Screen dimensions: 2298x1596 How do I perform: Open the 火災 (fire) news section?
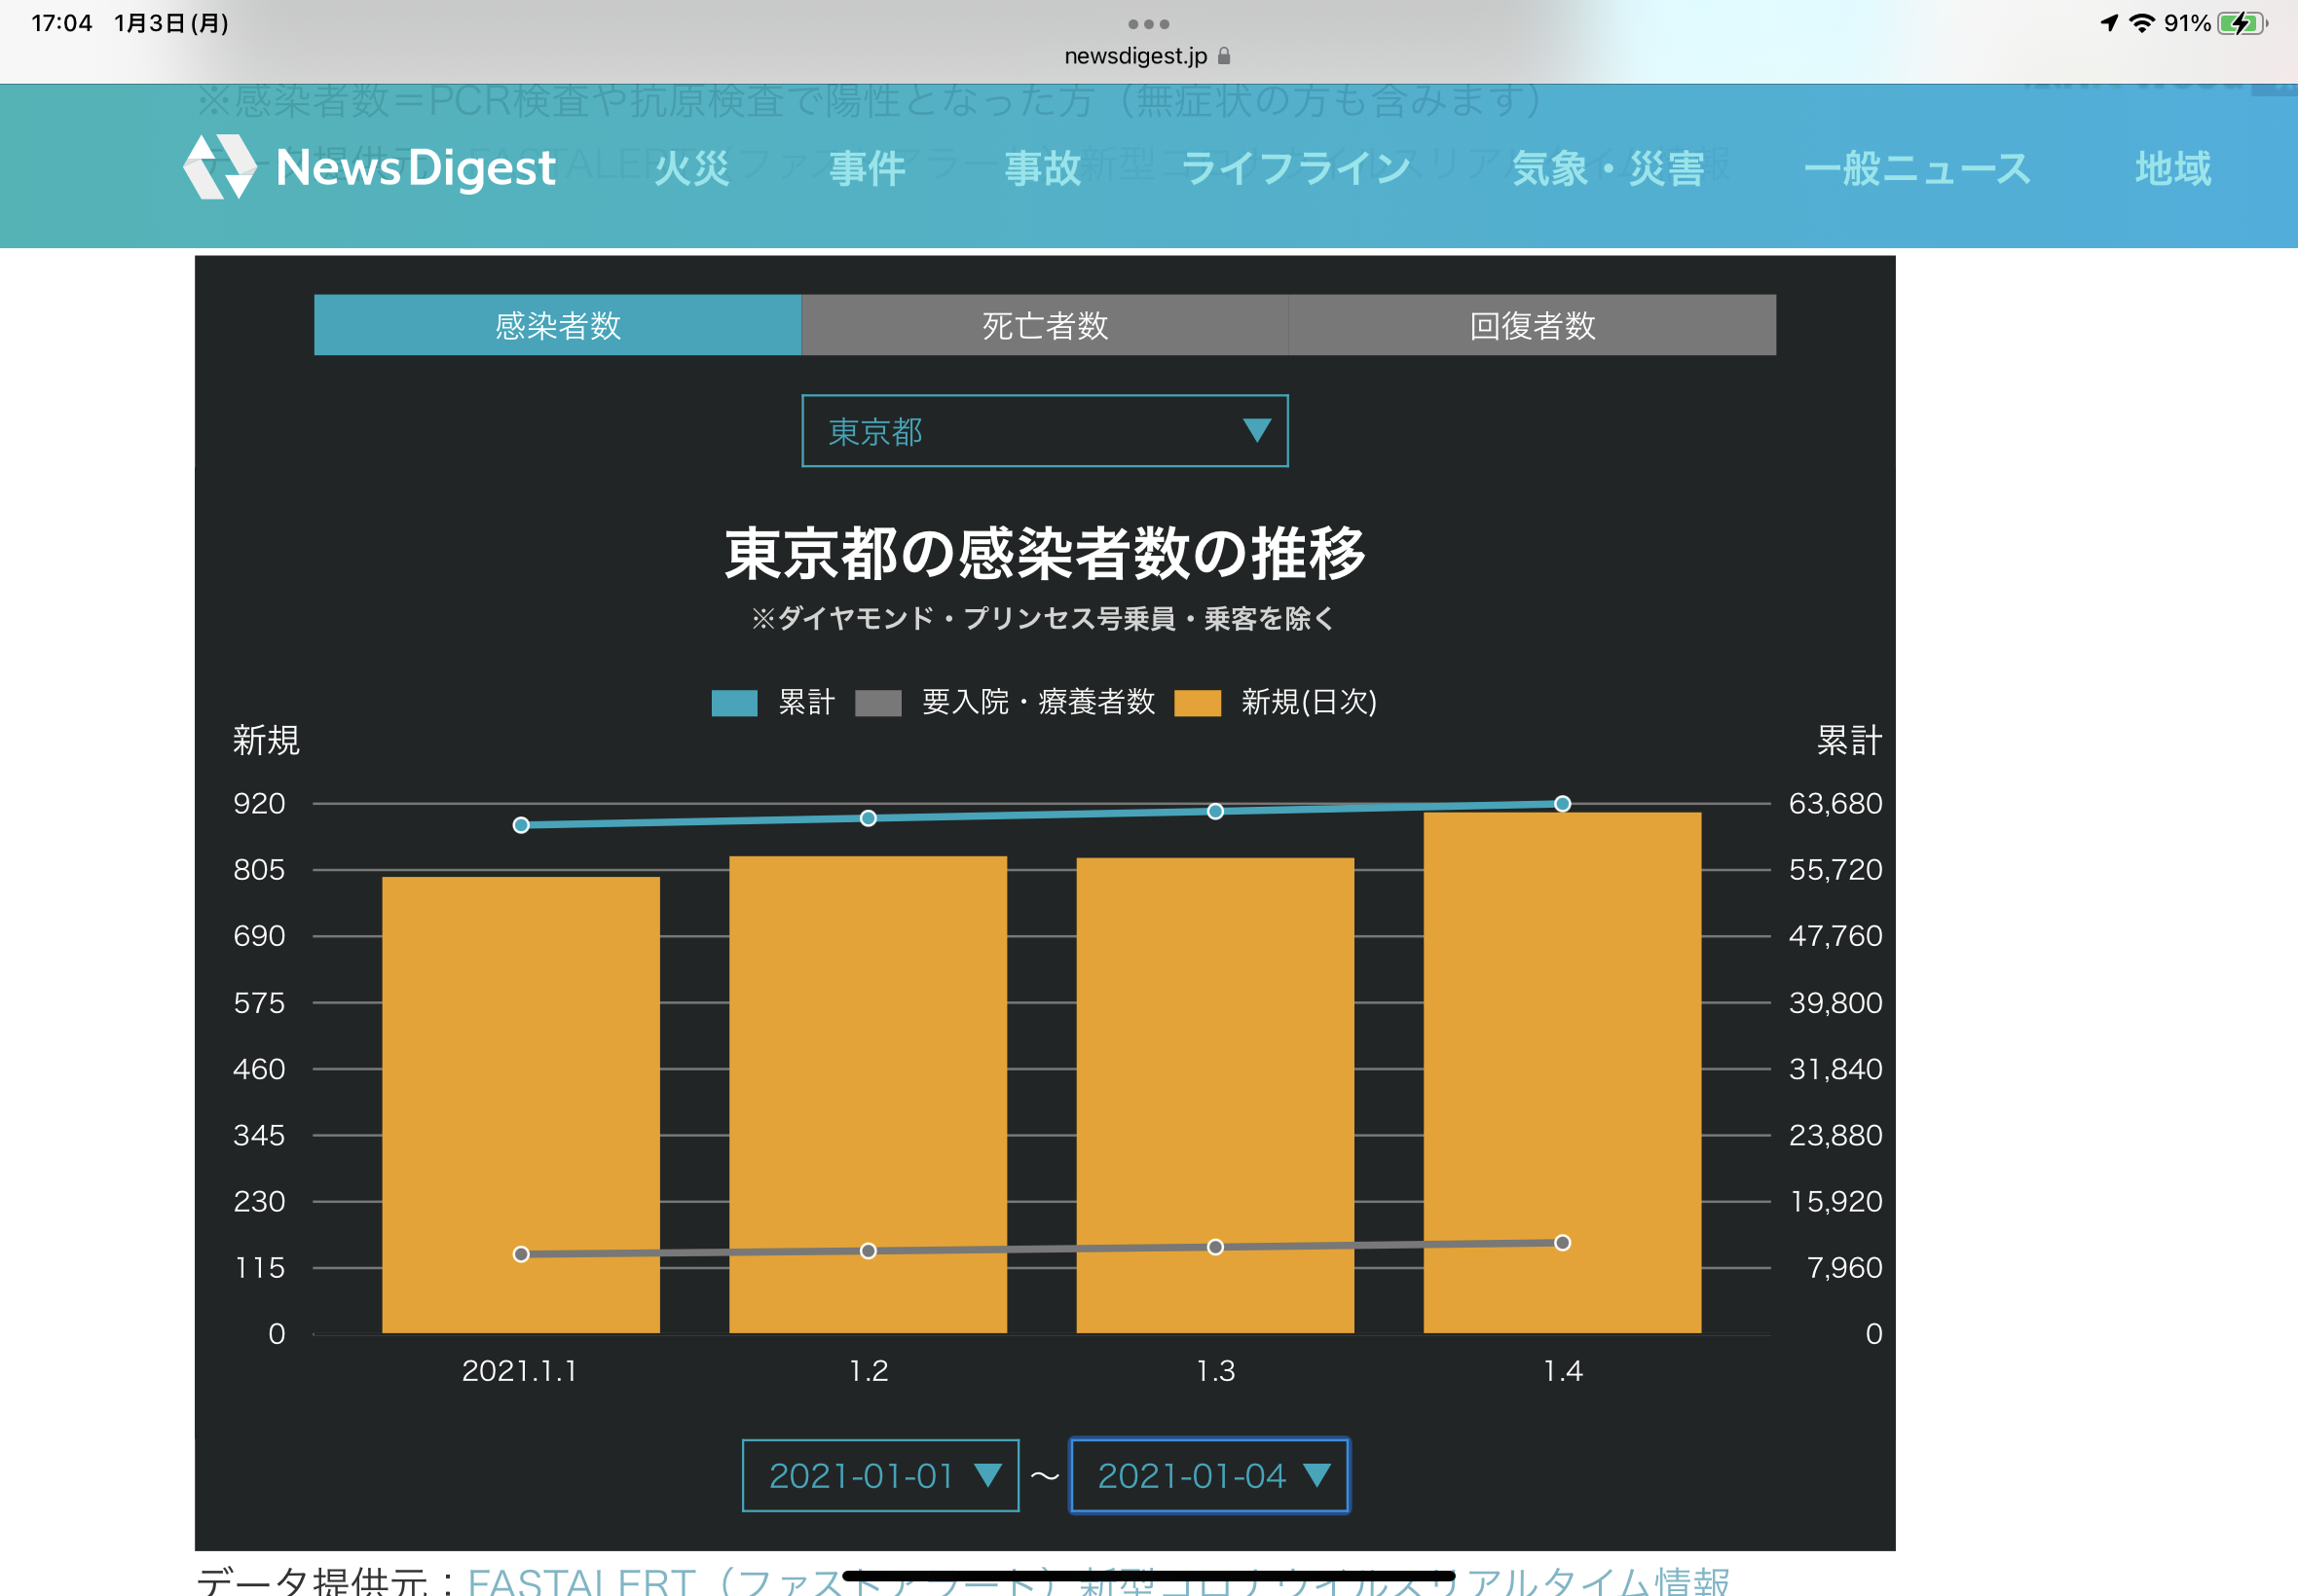tap(689, 168)
